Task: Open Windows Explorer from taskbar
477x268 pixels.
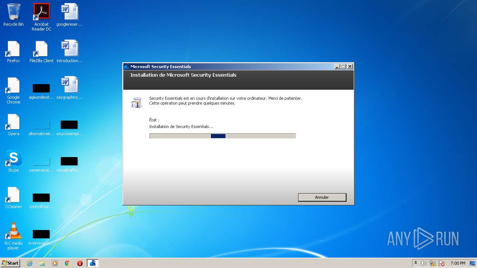Action: 42,263
